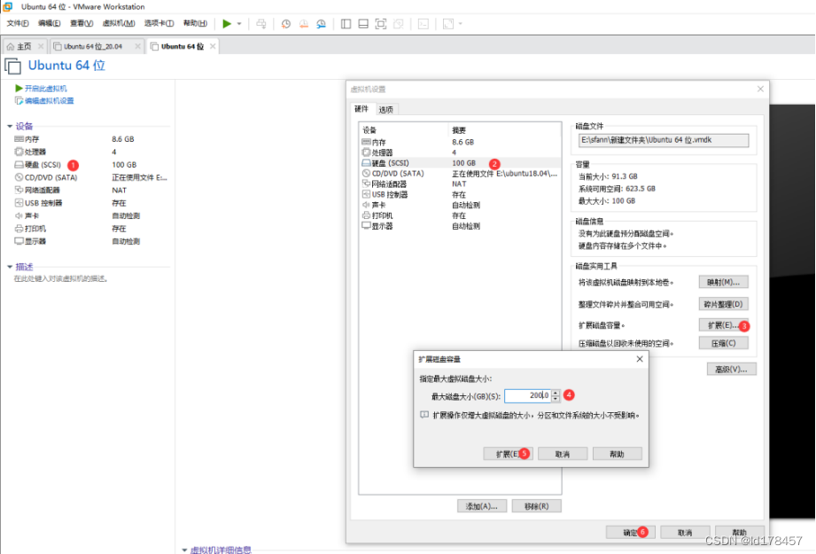Select 处理器 row in settings hardware list
The image size is (816, 554).
(460, 152)
